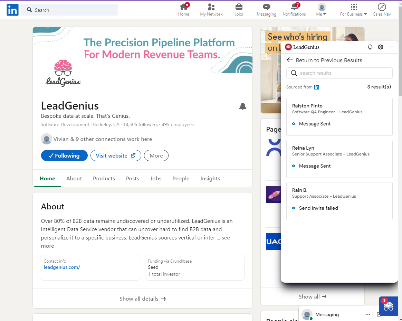Open the Jobs briefcase icon in the top nav
Viewport: 402px width, 321px height.
coord(239,10)
